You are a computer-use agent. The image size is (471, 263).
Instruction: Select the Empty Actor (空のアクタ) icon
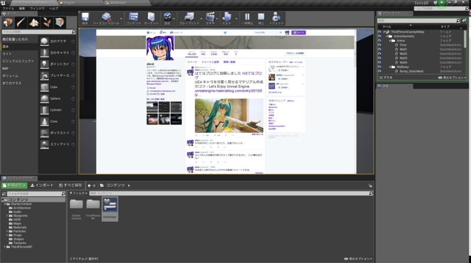click(x=45, y=41)
